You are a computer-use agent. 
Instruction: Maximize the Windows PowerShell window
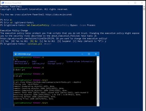(135, 3)
